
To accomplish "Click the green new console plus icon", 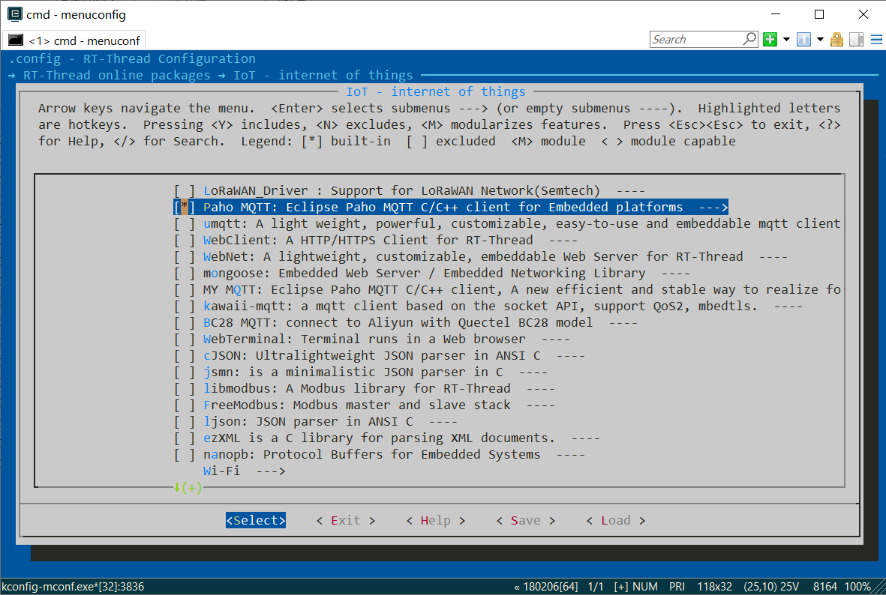I will pos(770,40).
